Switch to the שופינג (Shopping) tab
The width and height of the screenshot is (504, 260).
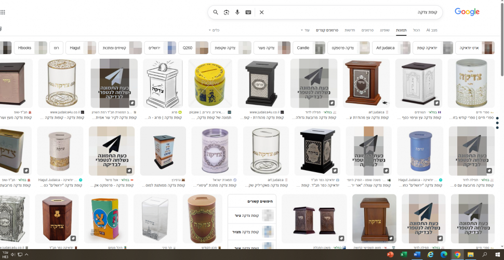pyautogui.click(x=384, y=30)
